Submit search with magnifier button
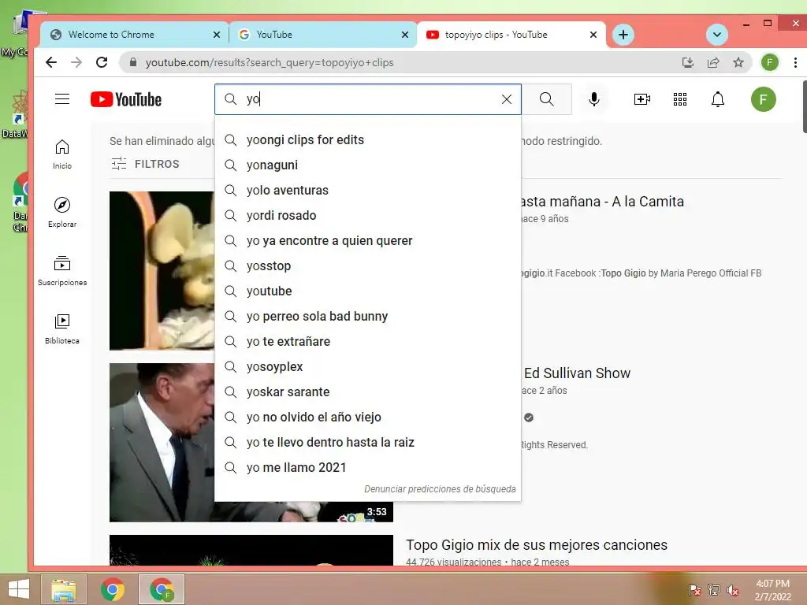Image resolution: width=807 pixels, height=605 pixels. point(547,99)
